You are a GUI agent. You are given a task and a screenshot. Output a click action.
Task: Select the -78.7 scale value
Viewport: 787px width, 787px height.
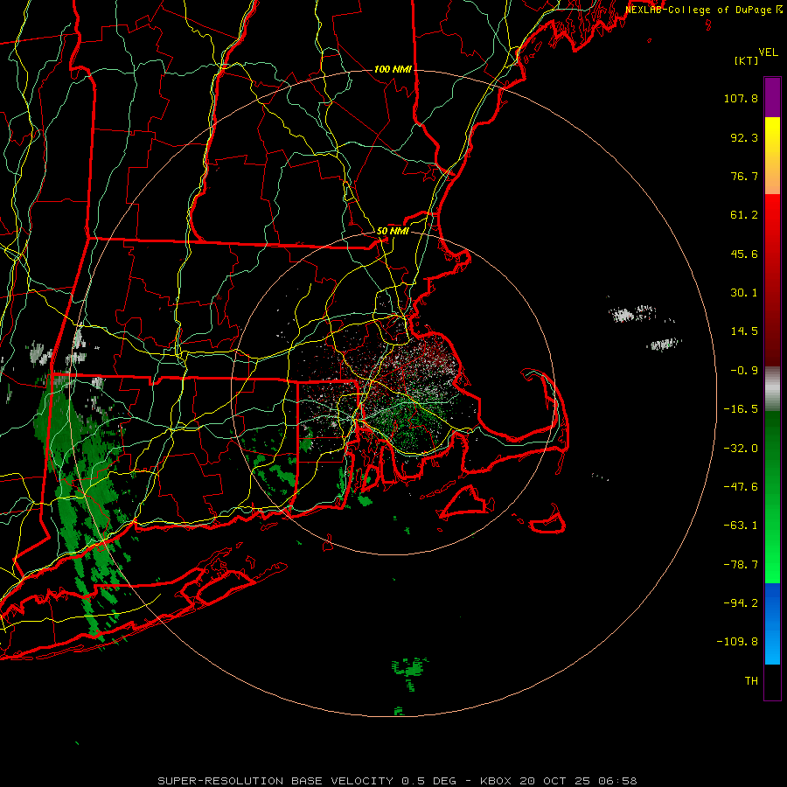741,565
